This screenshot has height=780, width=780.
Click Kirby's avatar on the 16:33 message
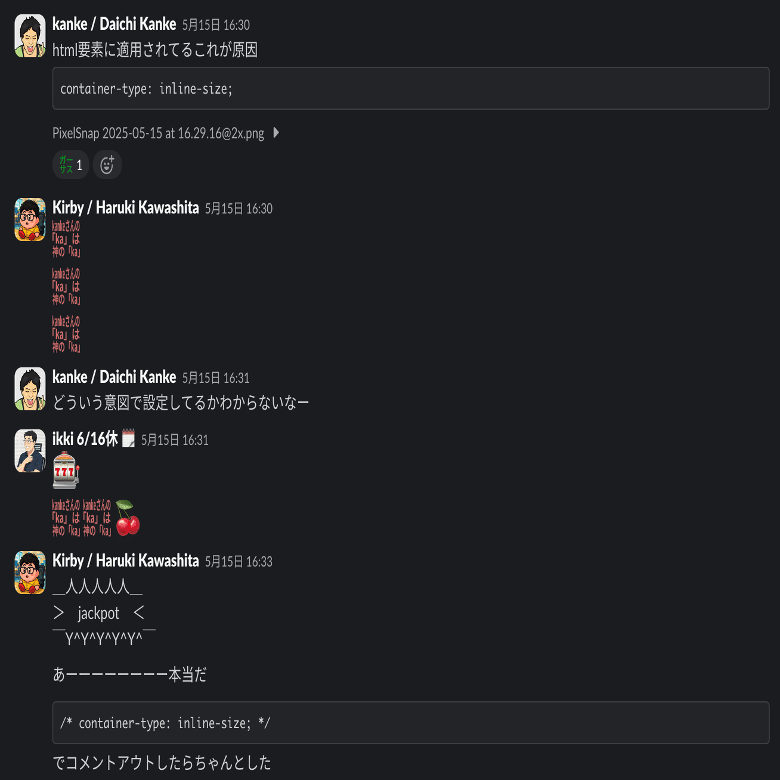tap(30, 572)
